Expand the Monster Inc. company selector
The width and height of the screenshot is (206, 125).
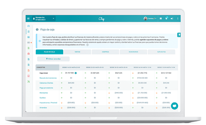pos(44,19)
